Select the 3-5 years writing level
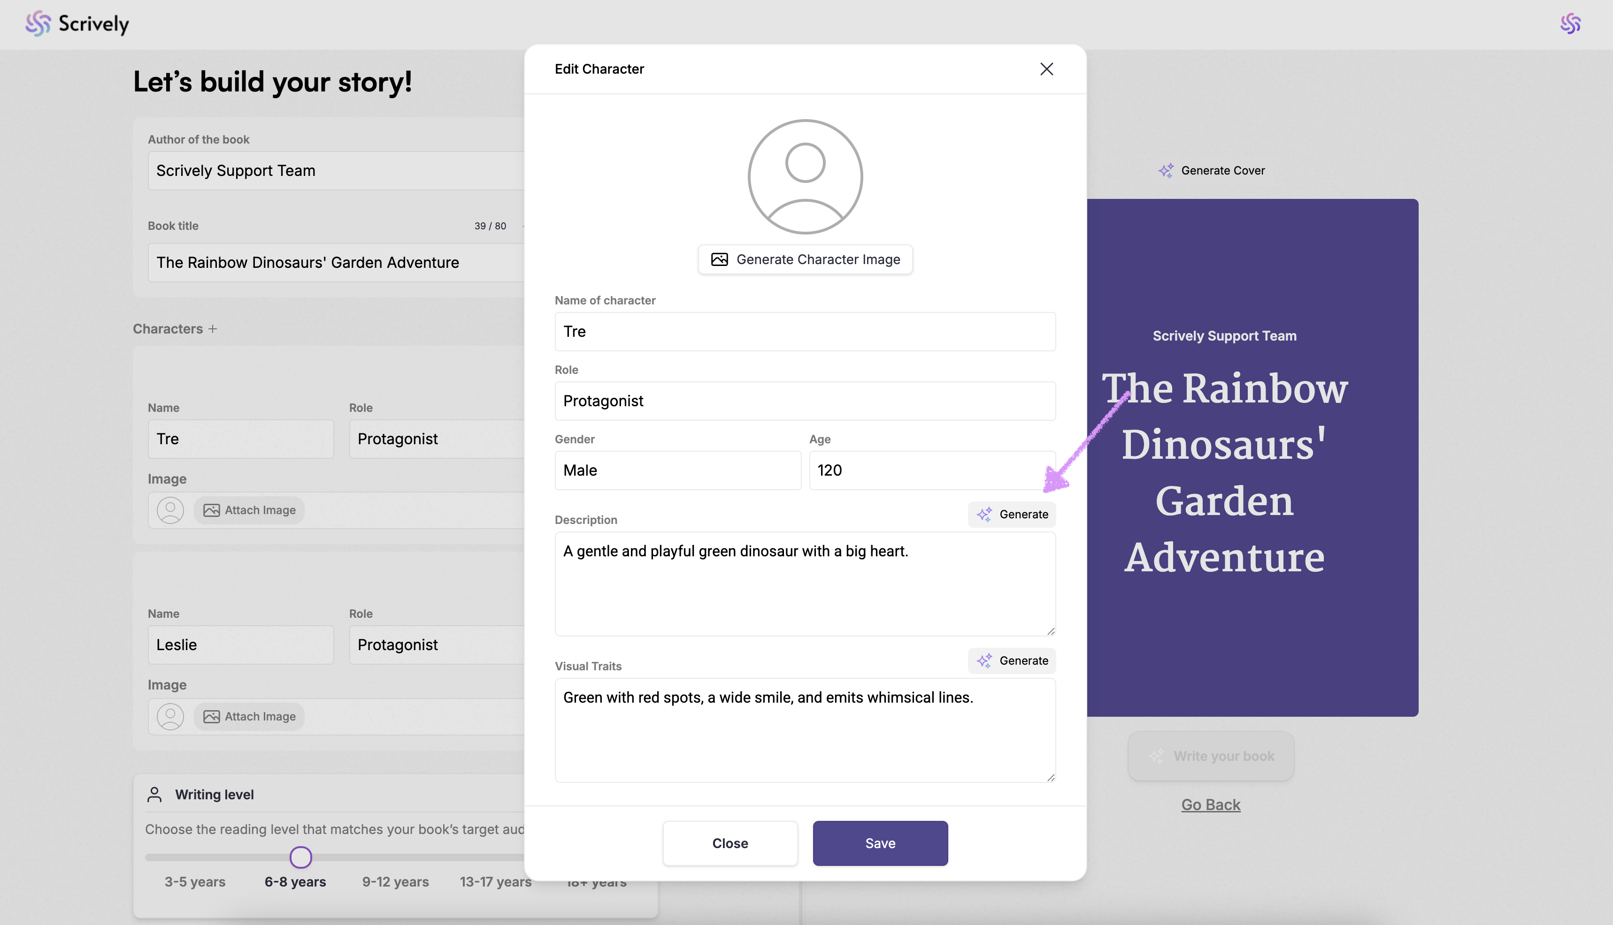The width and height of the screenshot is (1613, 925). click(194, 882)
